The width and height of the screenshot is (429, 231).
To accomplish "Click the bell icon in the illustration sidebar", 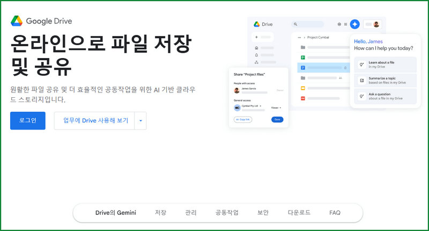I will click(256, 55).
